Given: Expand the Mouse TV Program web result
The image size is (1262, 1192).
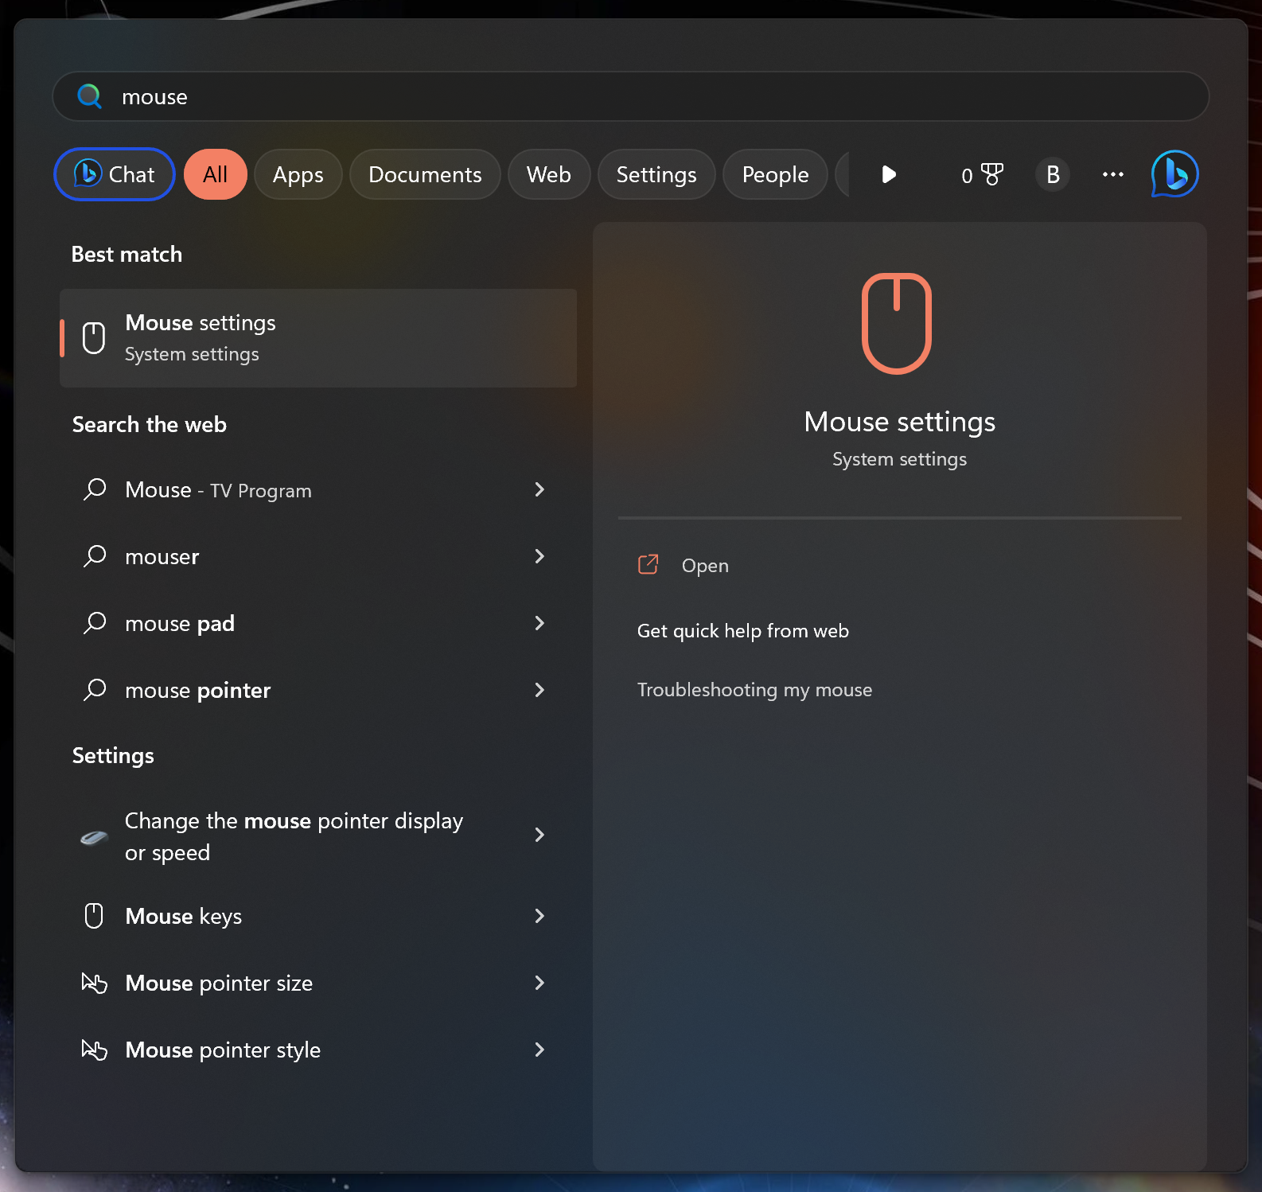Looking at the screenshot, I should 539,489.
